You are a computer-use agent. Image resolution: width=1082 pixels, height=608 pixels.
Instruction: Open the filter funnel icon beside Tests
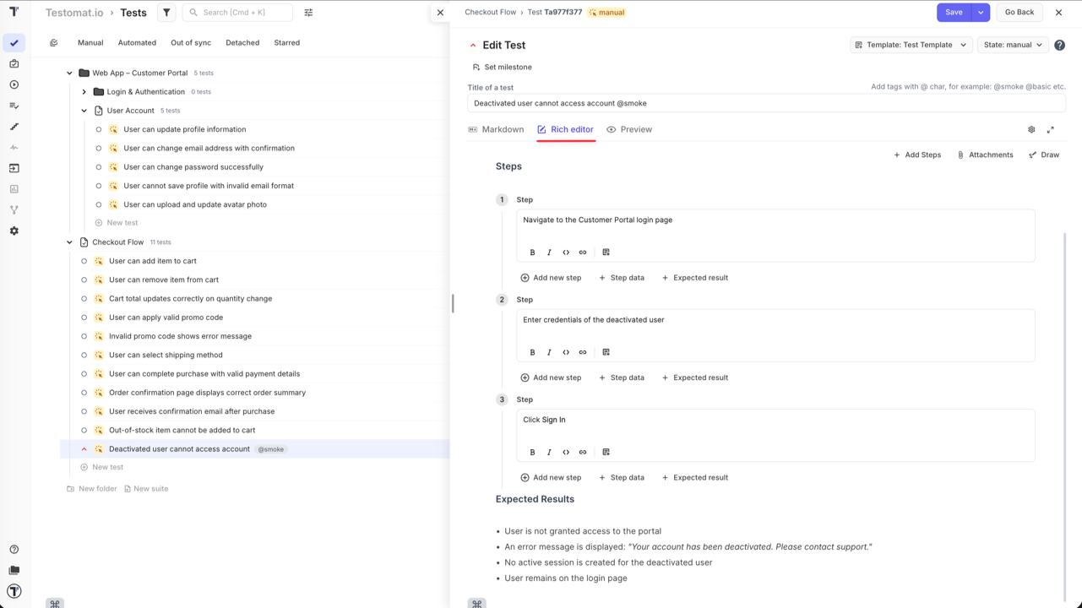click(x=166, y=13)
